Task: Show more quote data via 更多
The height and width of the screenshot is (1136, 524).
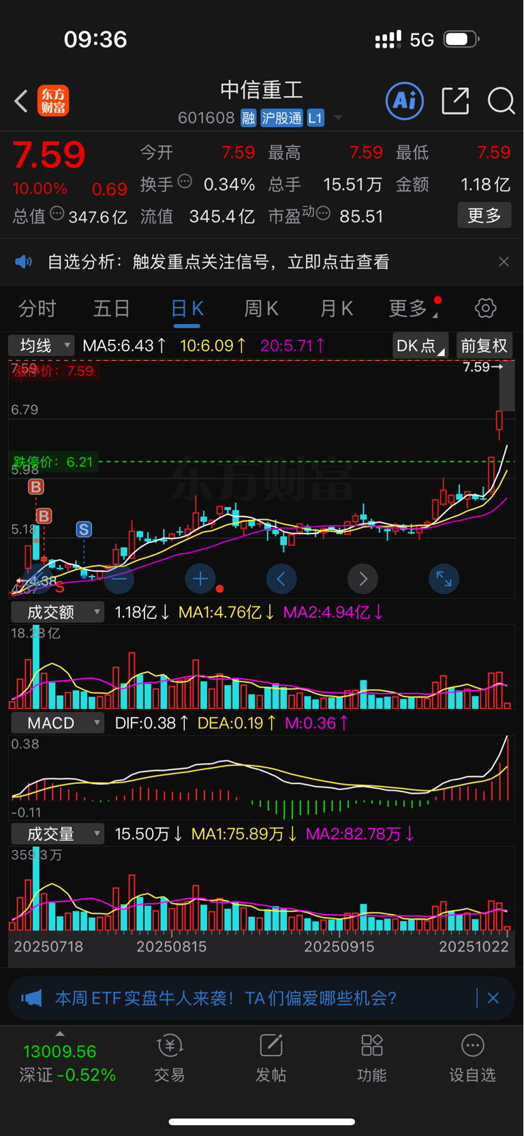Action: pos(484,216)
